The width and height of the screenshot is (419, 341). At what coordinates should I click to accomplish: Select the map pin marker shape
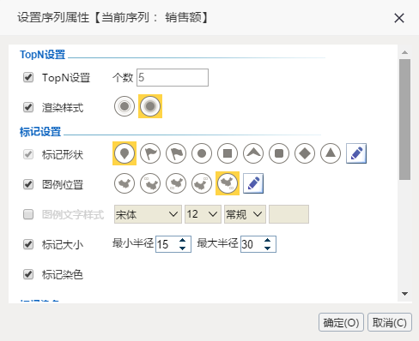(124, 153)
